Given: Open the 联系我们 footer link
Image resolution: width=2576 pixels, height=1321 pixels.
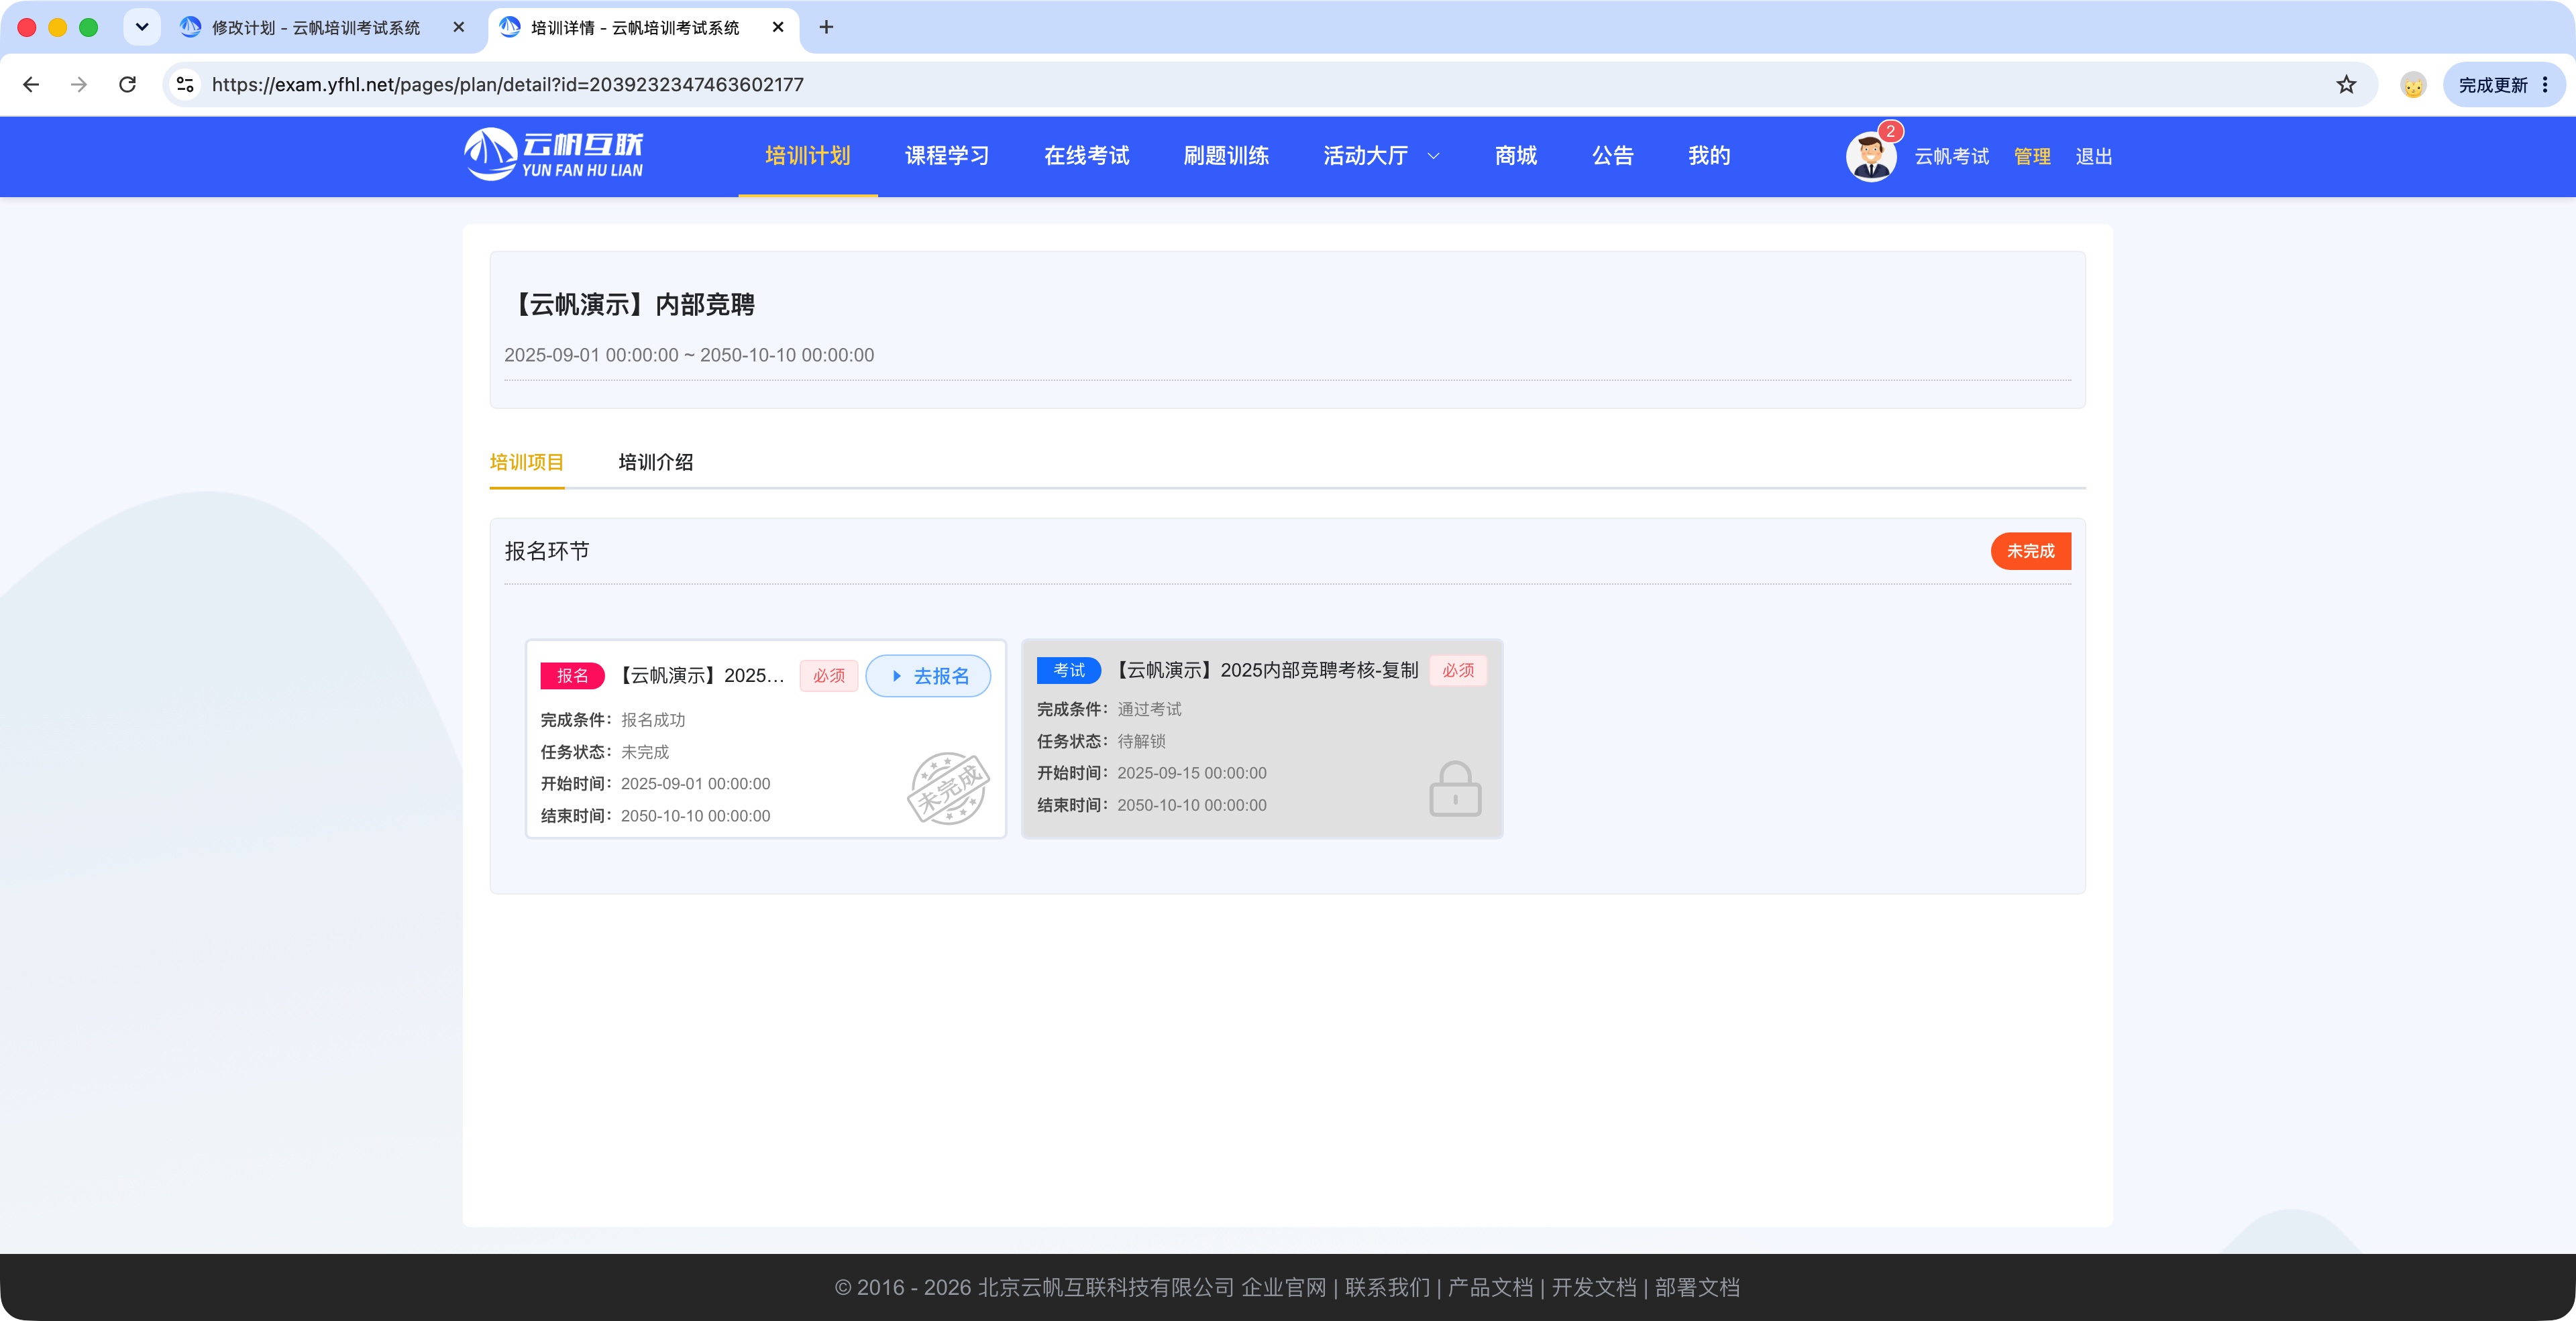Looking at the screenshot, I should click(1387, 1287).
